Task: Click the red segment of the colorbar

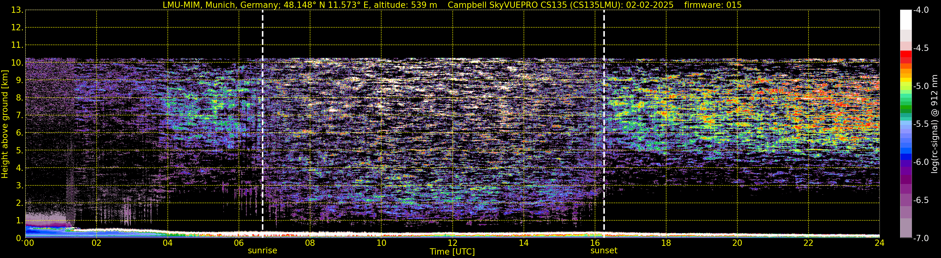Action: click(906, 54)
